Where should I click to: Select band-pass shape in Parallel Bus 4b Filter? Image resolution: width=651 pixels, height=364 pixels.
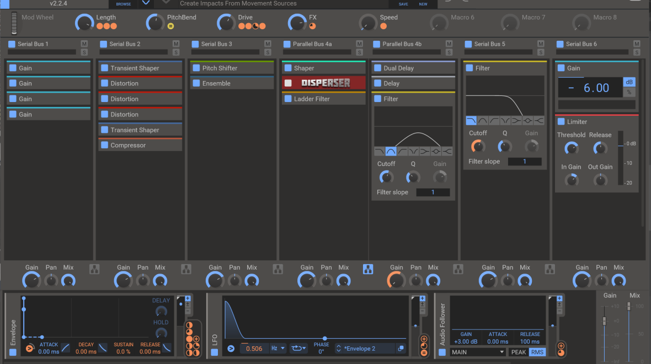pyautogui.click(x=391, y=152)
